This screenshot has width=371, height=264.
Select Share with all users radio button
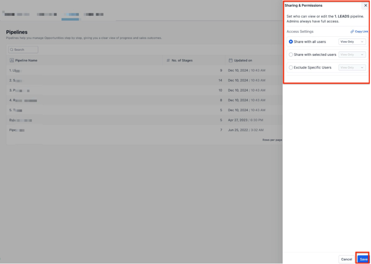[291, 42]
